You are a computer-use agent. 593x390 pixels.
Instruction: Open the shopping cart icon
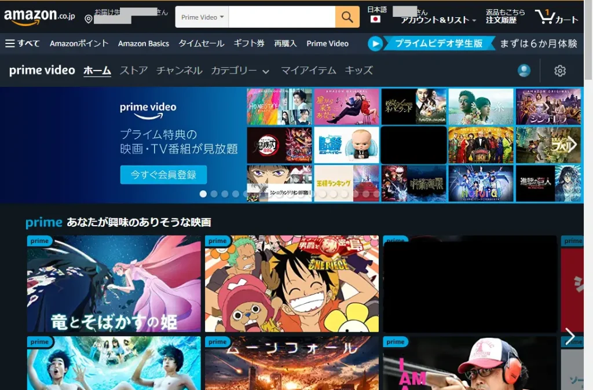coord(544,16)
